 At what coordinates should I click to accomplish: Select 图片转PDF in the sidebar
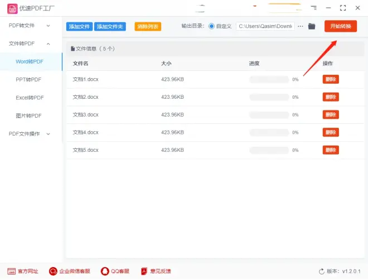28,115
